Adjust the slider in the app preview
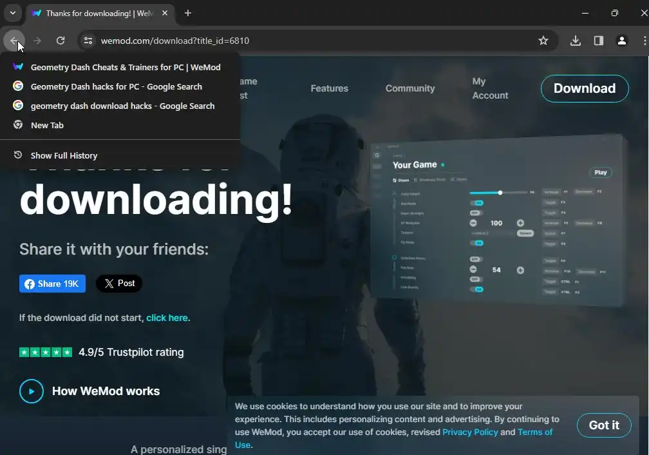 [499, 193]
